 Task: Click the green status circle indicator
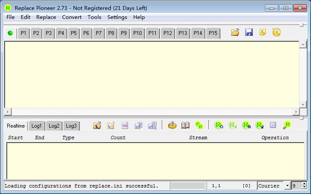[x=10, y=33]
